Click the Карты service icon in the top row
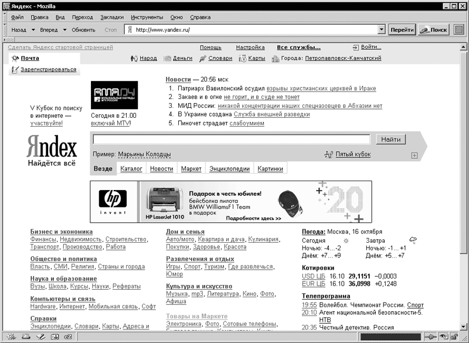This screenshot has width=469, height=343. tap(243, 58)
